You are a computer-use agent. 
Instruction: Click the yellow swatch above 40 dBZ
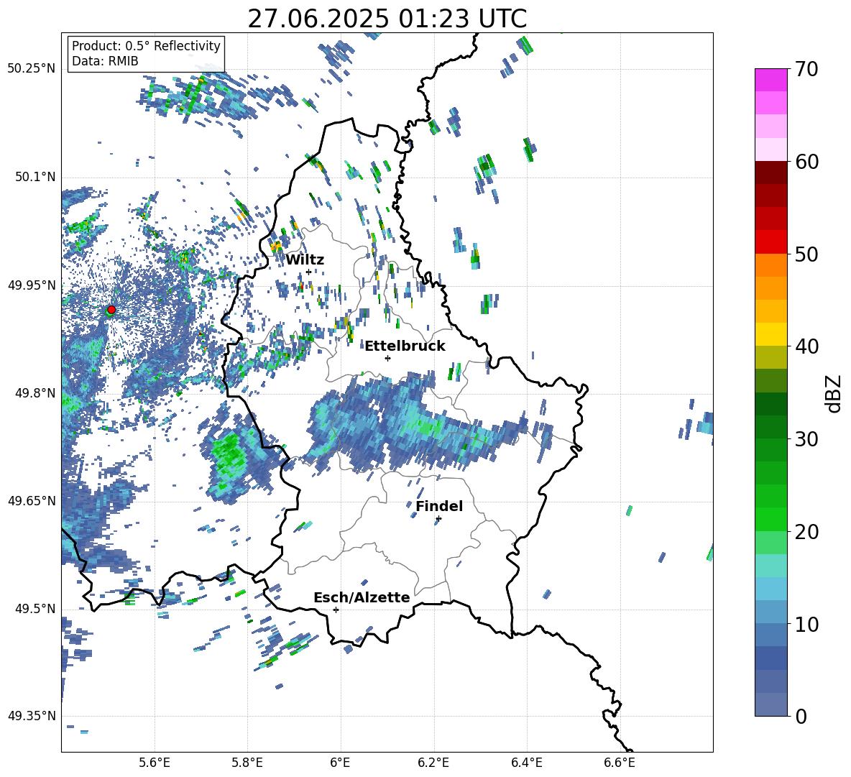(x=770, y=334)
